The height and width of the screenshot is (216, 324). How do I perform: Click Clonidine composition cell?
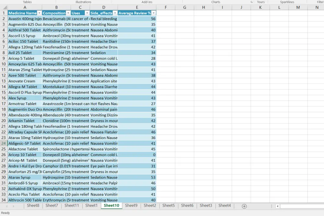(56, 121)
